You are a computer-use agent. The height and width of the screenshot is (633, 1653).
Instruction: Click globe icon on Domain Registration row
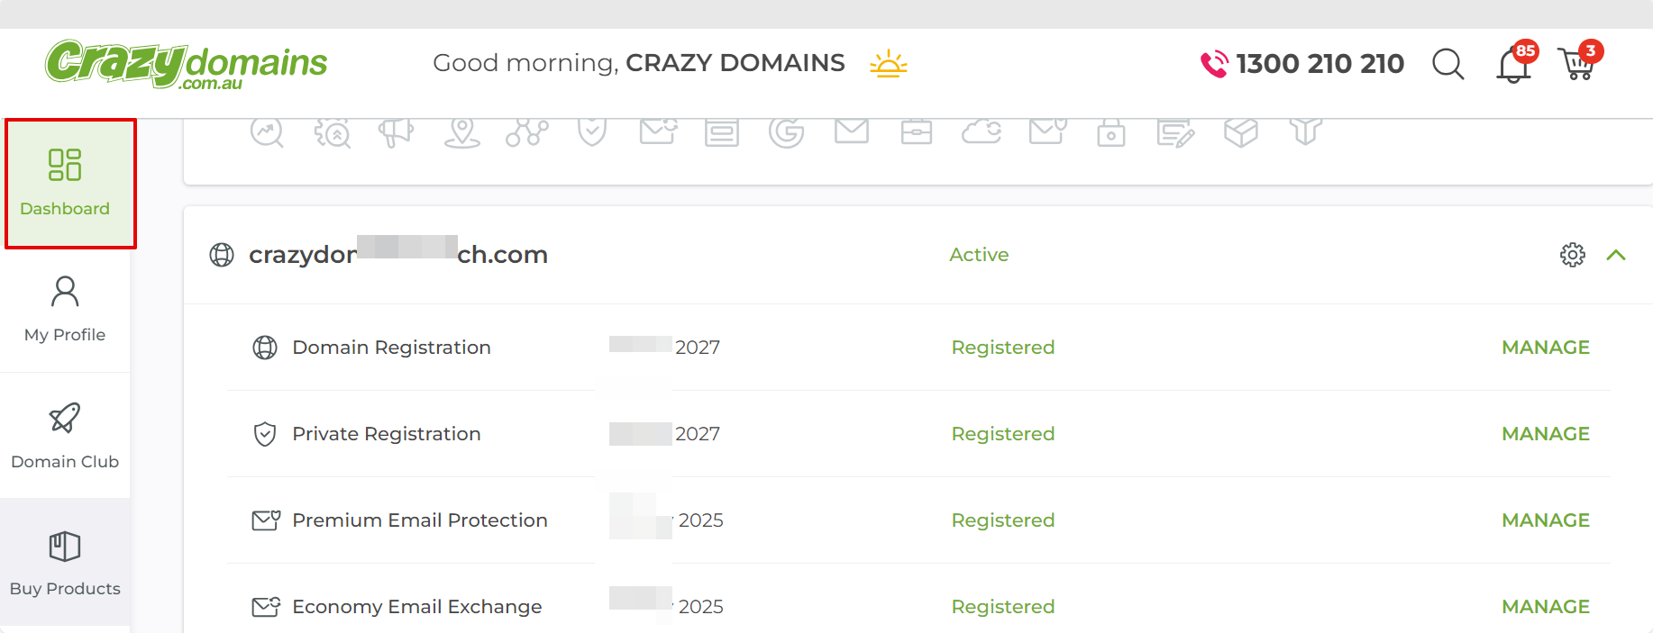pyautogui.click(x=265, y=348)
